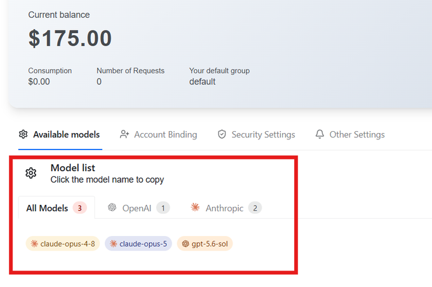Screen dimensions: 432x287
Task: Filter models by OpenAI
Action: [138, 208]
